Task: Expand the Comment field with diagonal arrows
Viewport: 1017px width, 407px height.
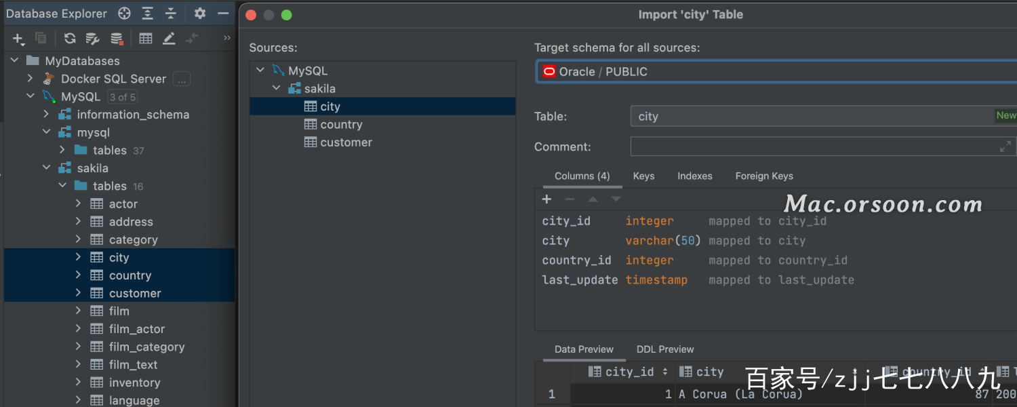Action: [1005, 146]
